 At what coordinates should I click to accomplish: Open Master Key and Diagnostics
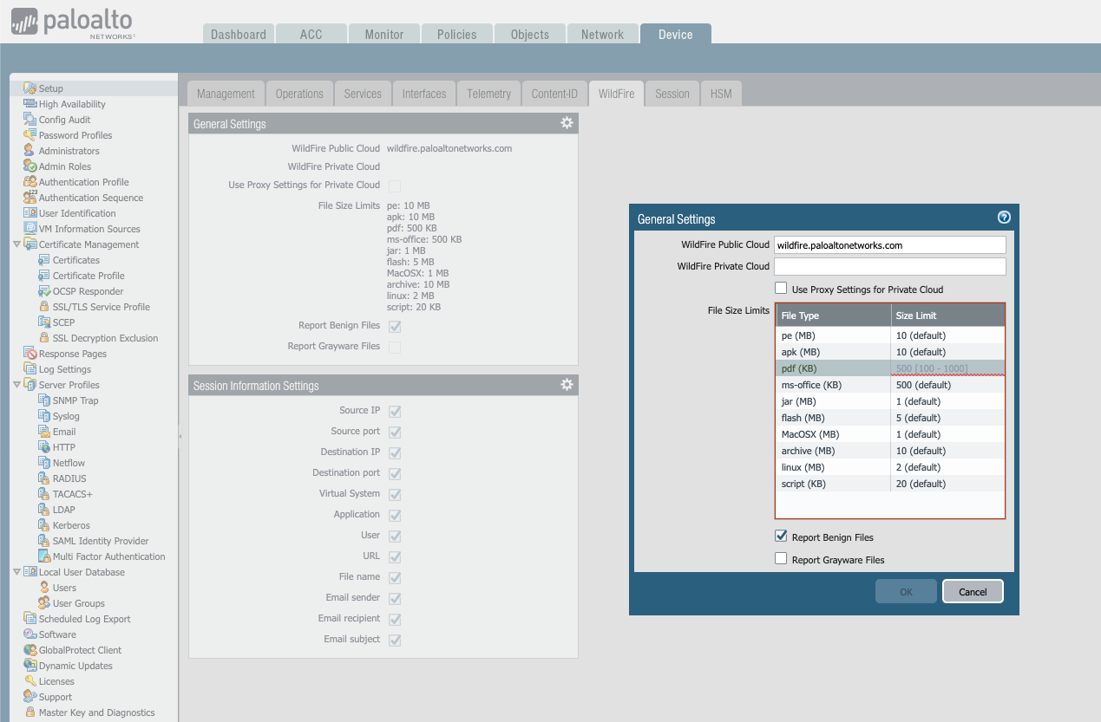click(x=96, y=712)
